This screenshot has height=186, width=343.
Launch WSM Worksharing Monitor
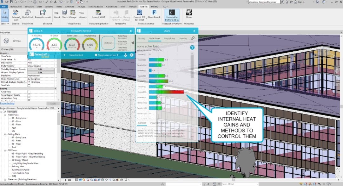98,14
